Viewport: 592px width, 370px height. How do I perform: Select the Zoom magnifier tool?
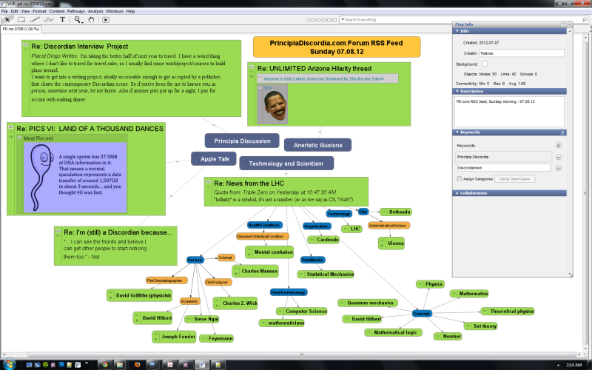77,20
